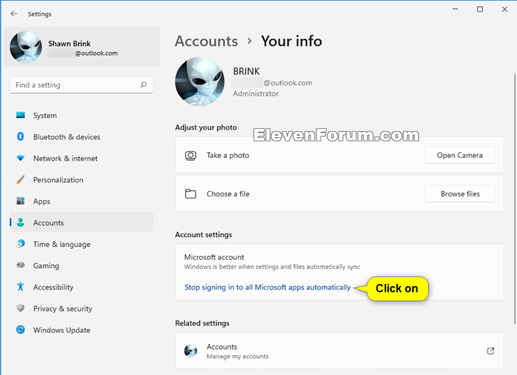Click the Shawn Brink profile card
Image resolution: width=517 pixels, height=375 pixels.
tap(82, 47)
